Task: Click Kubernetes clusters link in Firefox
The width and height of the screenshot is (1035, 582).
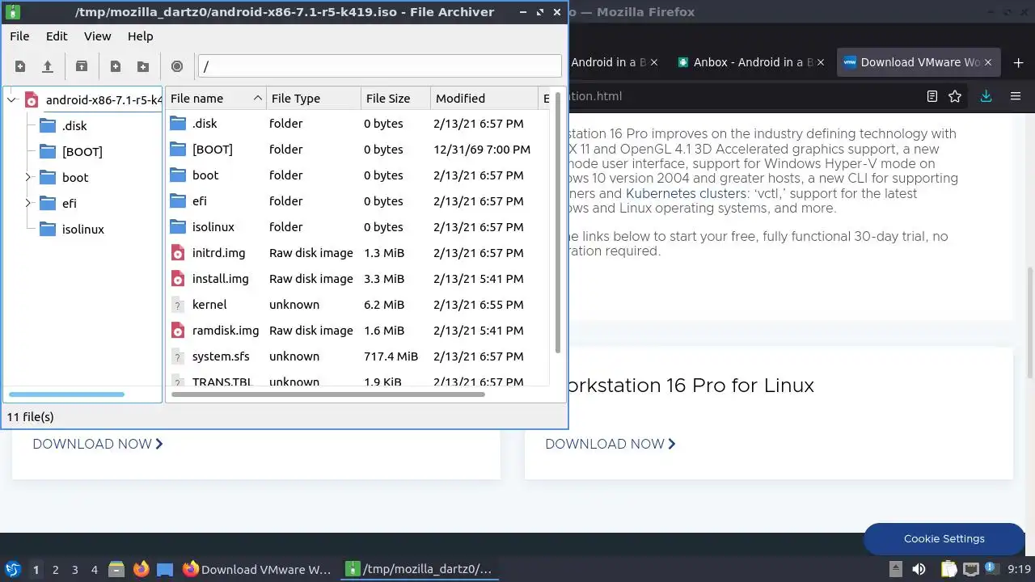Action: click(686, 193)
